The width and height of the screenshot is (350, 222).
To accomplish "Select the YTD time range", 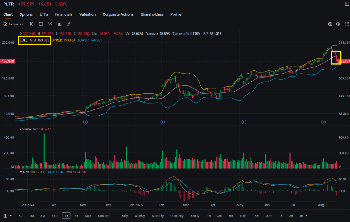I will [x=54, y=216].
